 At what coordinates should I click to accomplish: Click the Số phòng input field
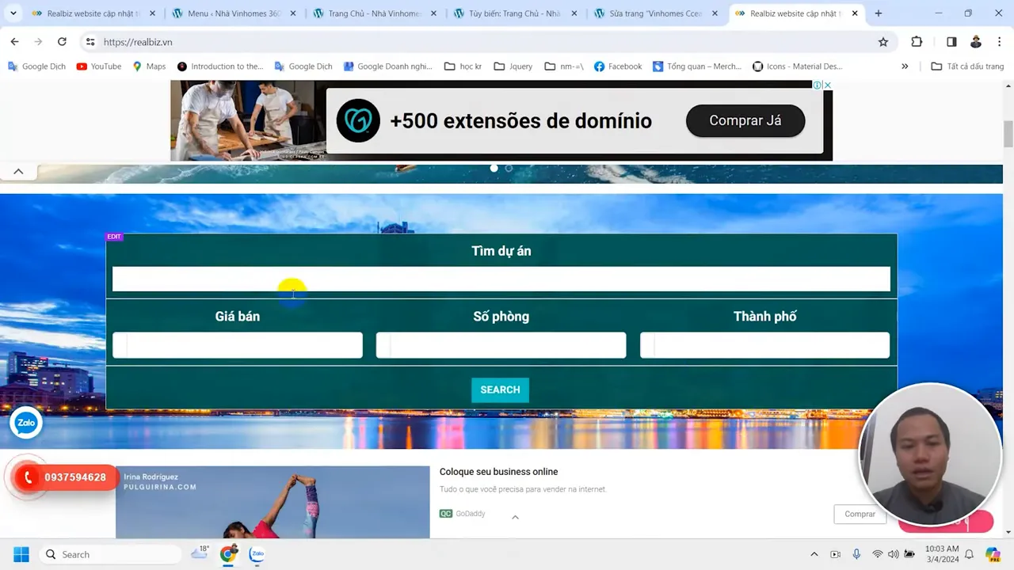click(501, 345)
